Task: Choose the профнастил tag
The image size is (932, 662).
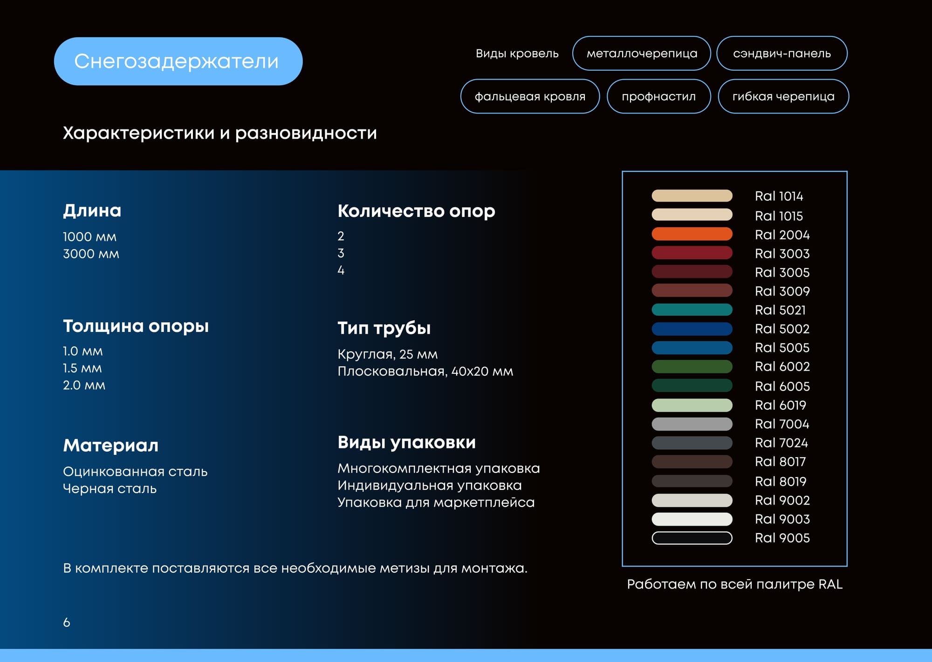Action: 658,96
